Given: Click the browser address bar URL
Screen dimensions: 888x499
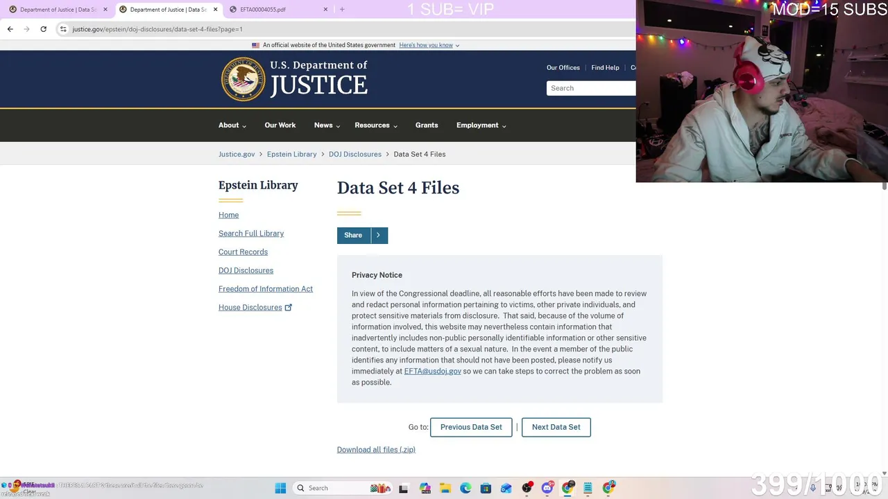Looking at the screenshot, I should pos(157,29).
